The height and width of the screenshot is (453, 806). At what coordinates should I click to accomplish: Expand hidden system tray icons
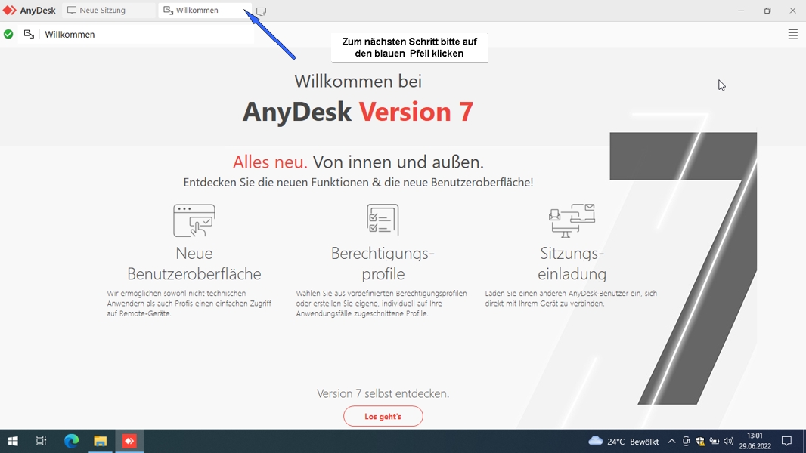coord(671,442)
